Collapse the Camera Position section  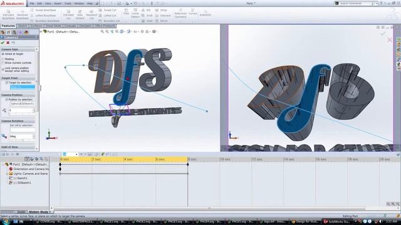pos(18,95)
